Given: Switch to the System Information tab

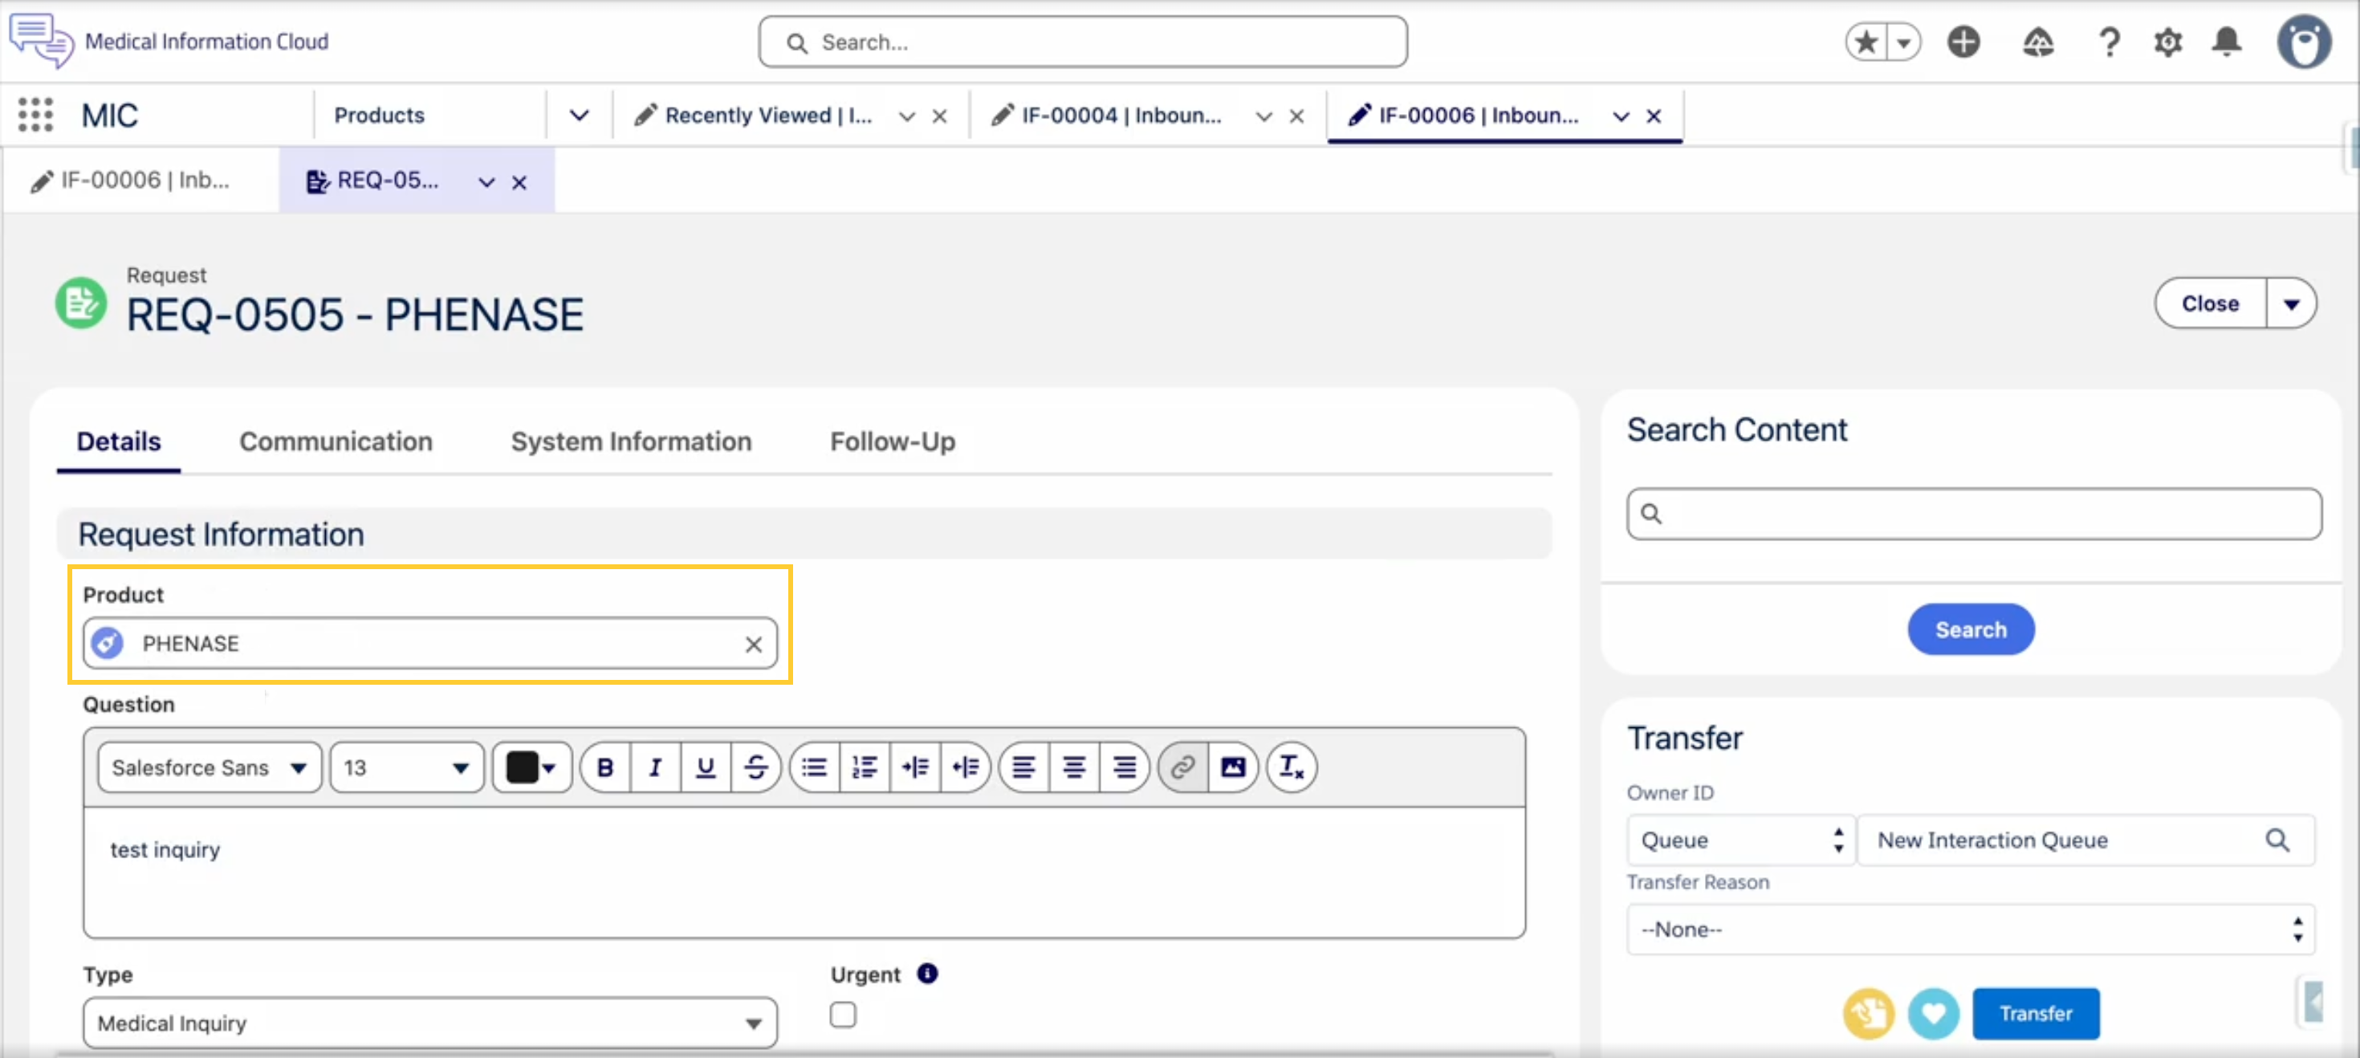Looking at the screenshot, I should pyautogui.click(x=631, y=442).
